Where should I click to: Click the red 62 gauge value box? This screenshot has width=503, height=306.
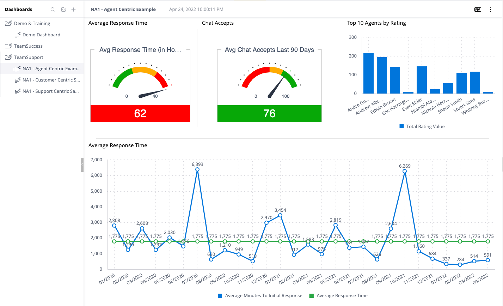(140, 114)
